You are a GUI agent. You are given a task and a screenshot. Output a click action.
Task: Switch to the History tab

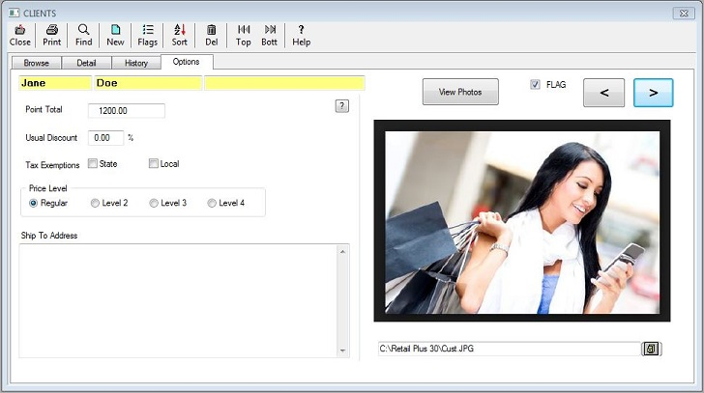tap(136, 63)
